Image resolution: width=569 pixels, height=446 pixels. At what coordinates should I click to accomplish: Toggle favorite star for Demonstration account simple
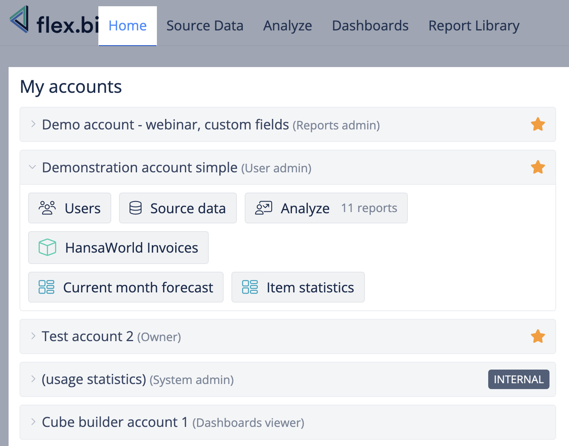(538, 167)
